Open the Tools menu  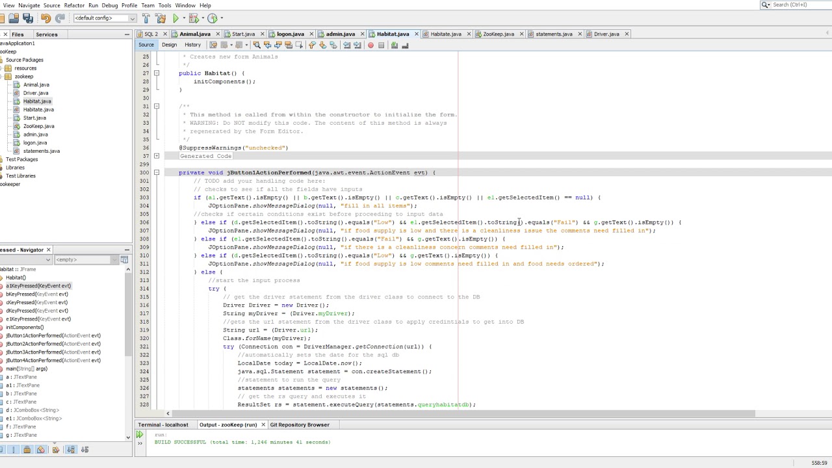pos(164,5)
